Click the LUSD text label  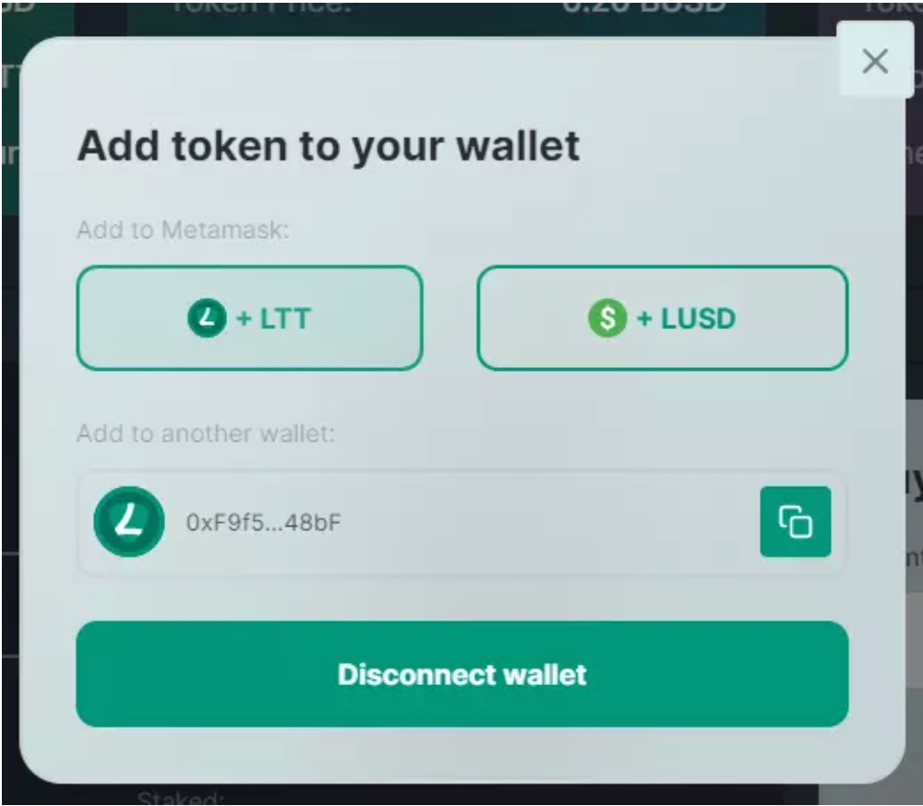698,319
